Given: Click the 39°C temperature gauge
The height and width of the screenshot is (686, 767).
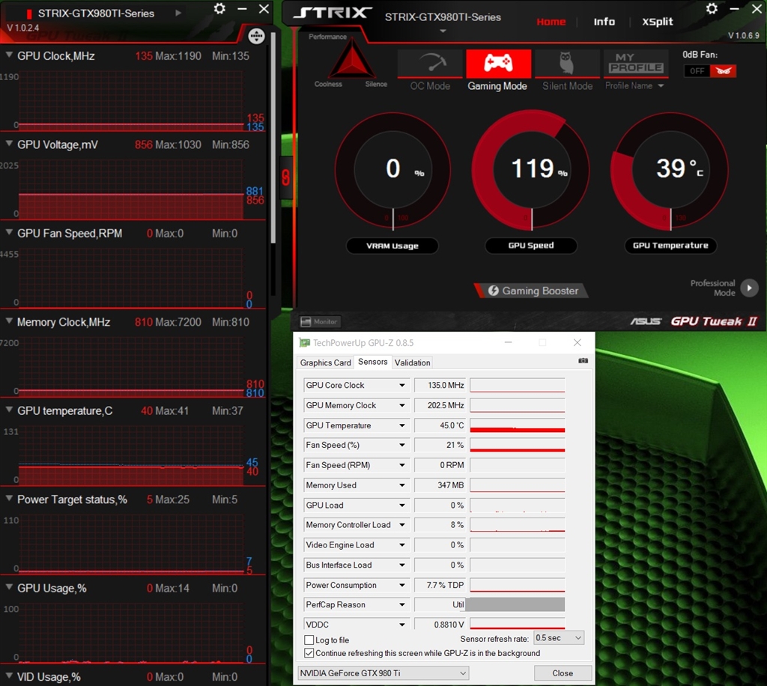Looking at the screenshot, I should 670,170.
